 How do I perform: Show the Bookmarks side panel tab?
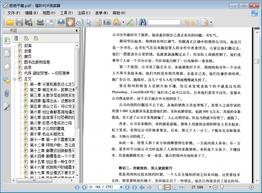click(7, 41)
